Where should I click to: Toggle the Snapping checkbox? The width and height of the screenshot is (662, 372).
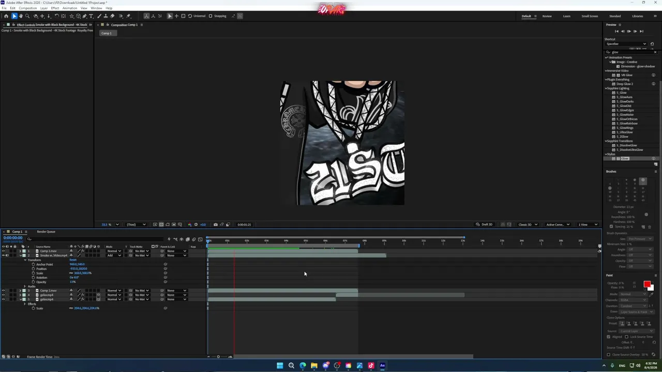[x=210, y=16]
